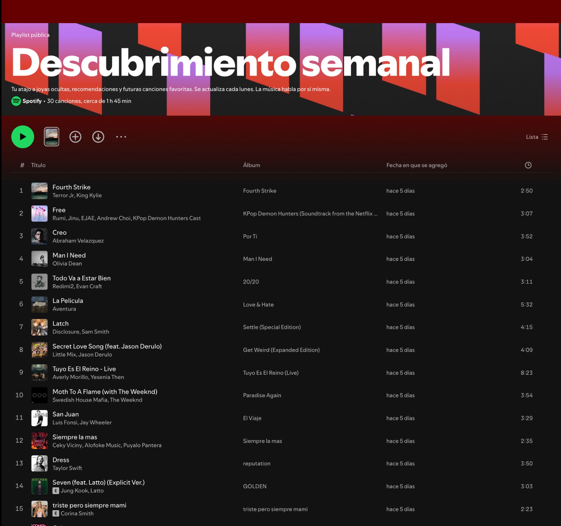This screenshot has height=526, width=561.
Task: Click the Título column header
Action: click(38, 165)
